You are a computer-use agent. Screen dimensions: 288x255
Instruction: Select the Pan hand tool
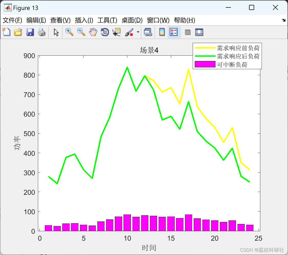[x=93, y=32]
